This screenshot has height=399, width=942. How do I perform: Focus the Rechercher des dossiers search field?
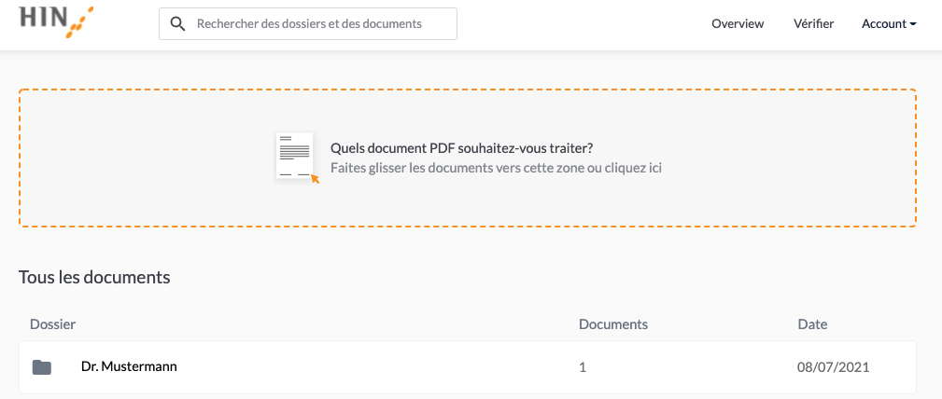point(307,24)
